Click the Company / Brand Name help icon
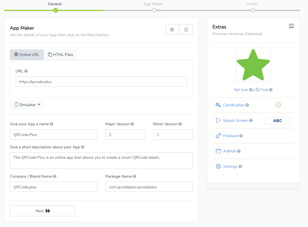Image resolution: width=308 pixels, height=227 pixels. click(x=54, y=176)
